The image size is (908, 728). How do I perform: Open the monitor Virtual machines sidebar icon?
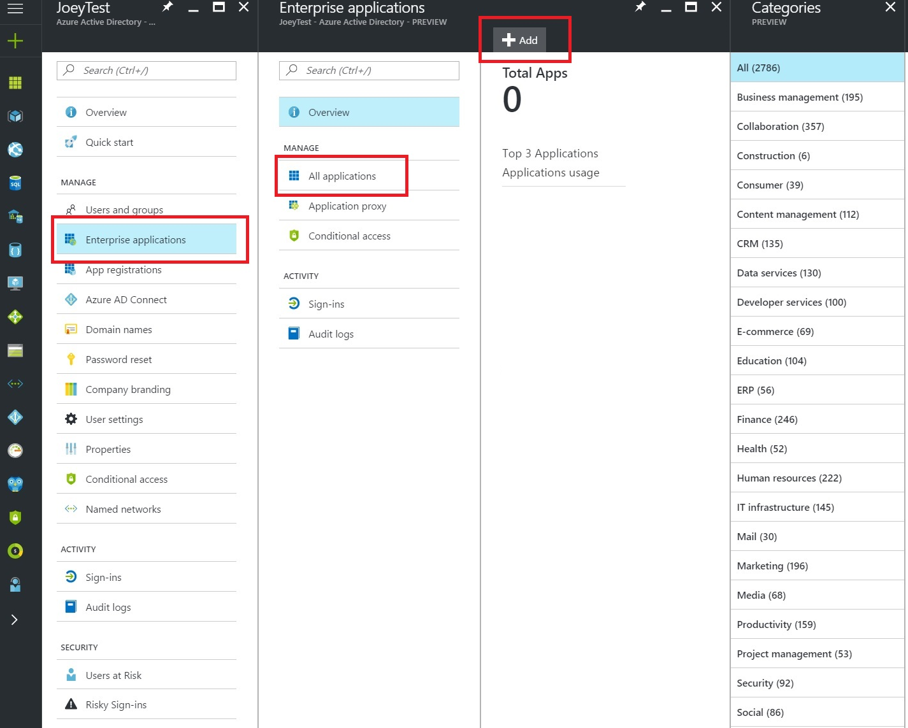click(x=15, y=283)
